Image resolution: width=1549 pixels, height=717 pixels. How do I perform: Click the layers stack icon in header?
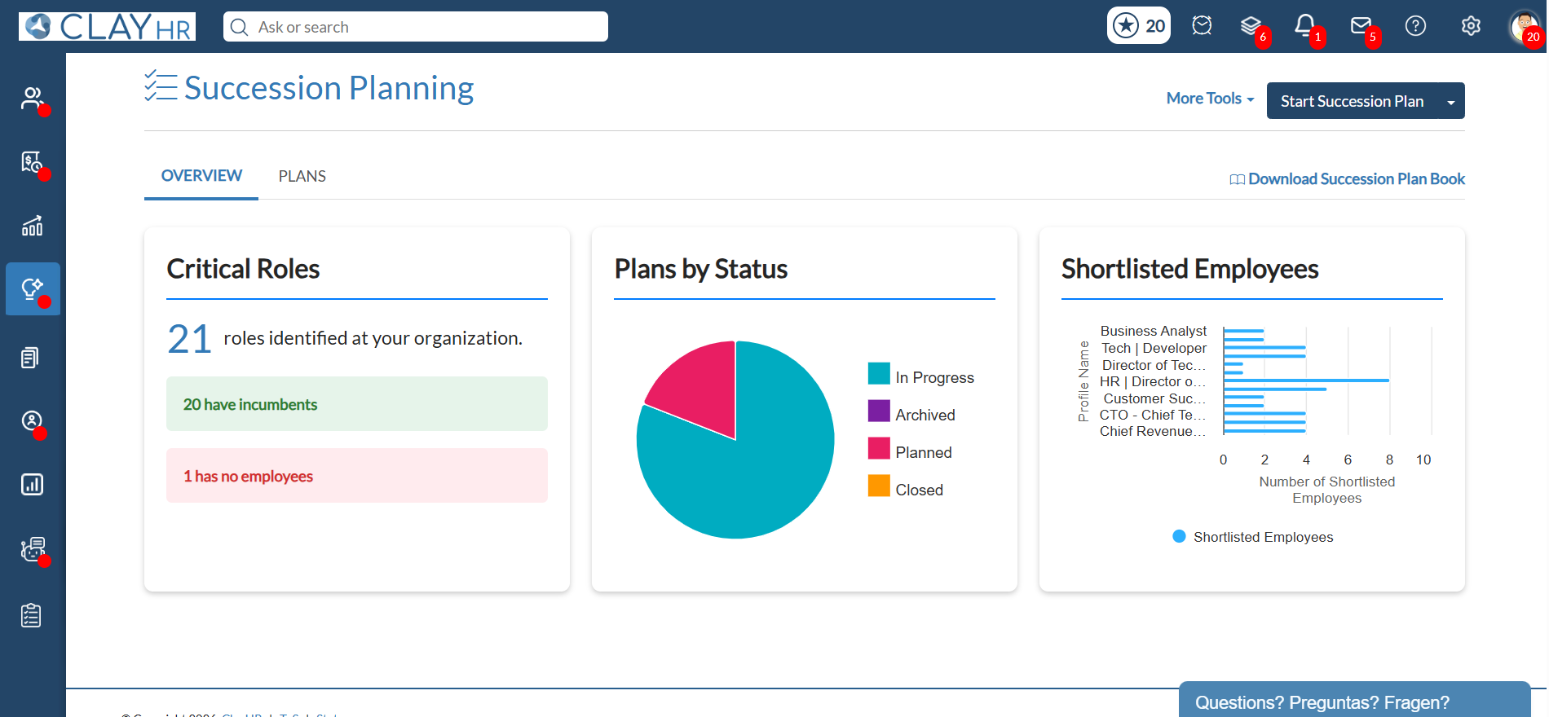pyautogui.click(x=1251, y=26)
